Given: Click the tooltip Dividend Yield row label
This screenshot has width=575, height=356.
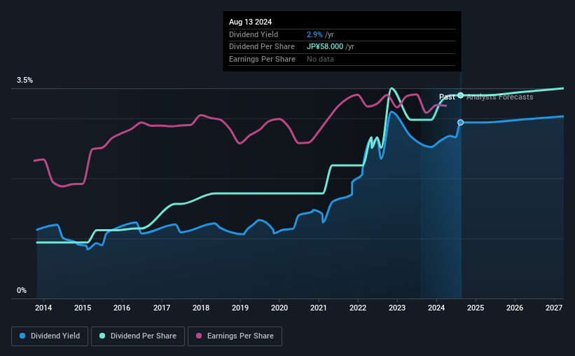Looking at the screenshot, I should tap(254, 34).
